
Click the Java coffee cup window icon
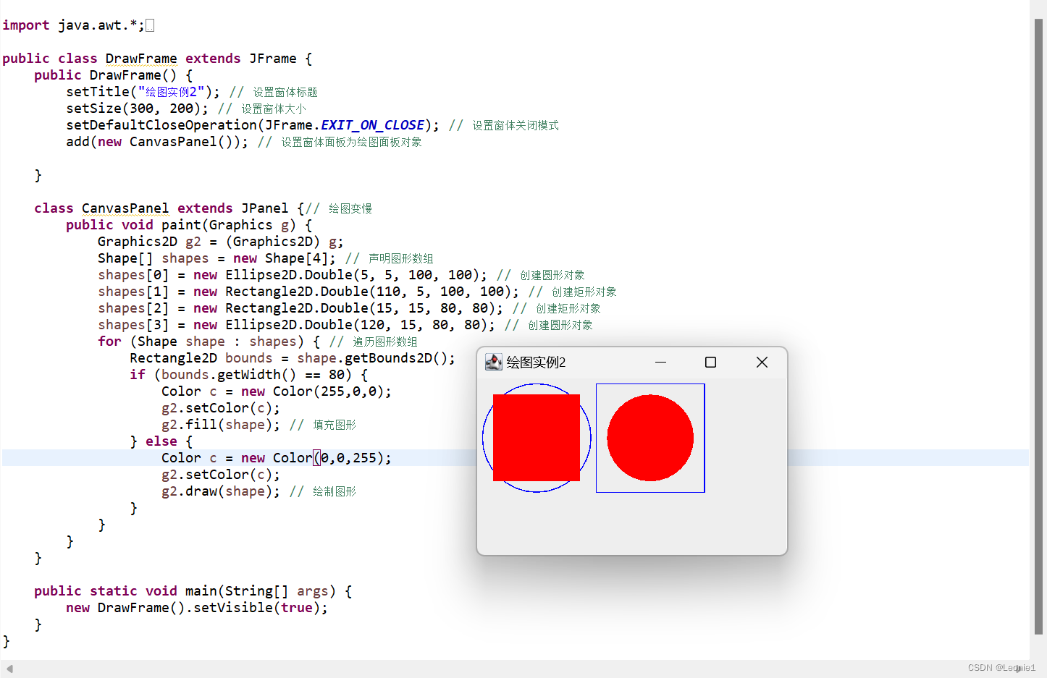click(x=494, y=362)
